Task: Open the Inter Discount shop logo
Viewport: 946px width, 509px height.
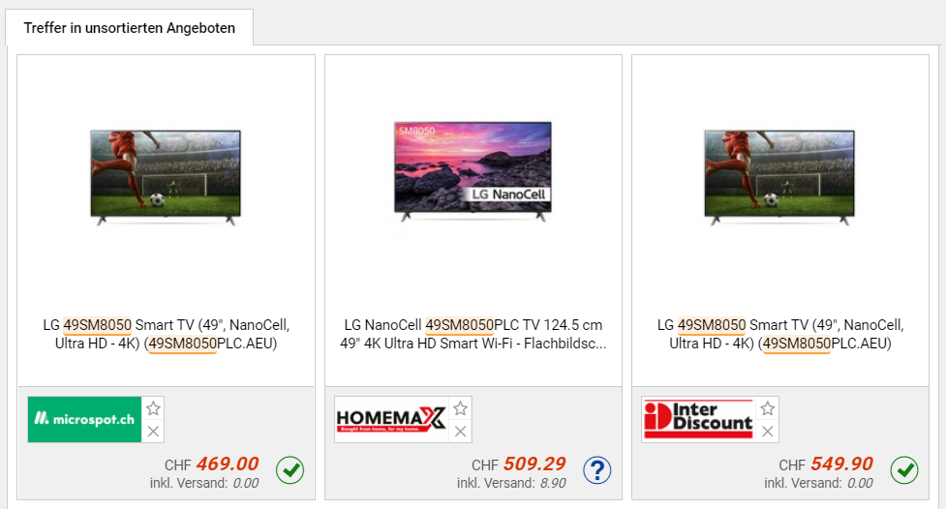Action: point(699,419)
